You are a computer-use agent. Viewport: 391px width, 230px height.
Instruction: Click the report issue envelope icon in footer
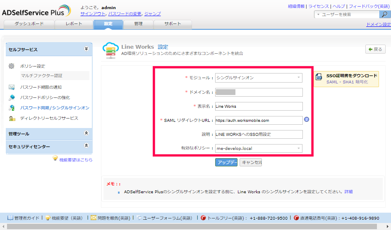pyautogui.click(x=94, y=218)
